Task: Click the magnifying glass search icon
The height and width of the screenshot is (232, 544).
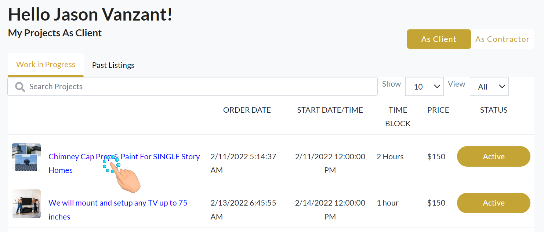Action: pyautogui.click(x=20, y=87)
